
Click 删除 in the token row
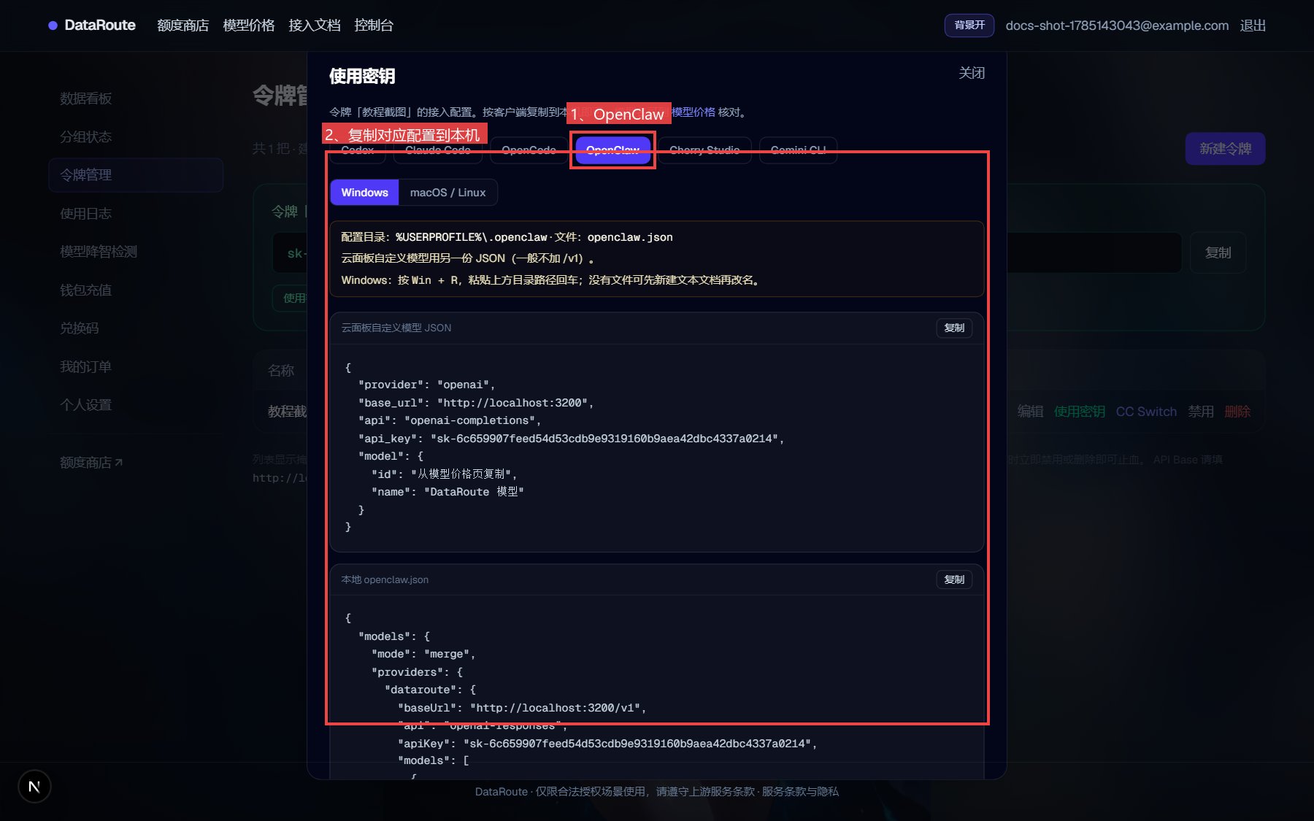coord(1237,412)
